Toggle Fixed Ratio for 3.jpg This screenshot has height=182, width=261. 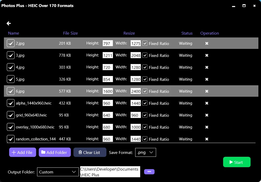pyautogui.click(x=145, y=55)
